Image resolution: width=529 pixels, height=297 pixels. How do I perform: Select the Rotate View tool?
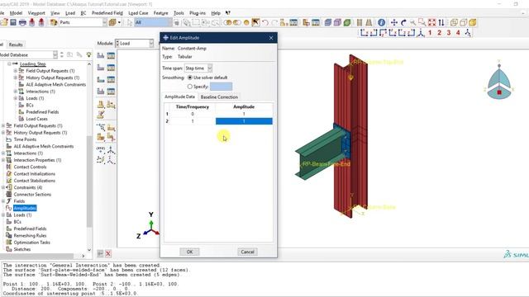point(403,22)
